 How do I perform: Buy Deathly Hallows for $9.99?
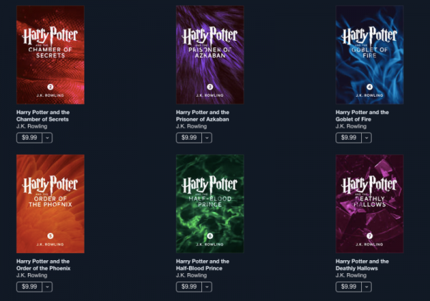tap(348, 287)
